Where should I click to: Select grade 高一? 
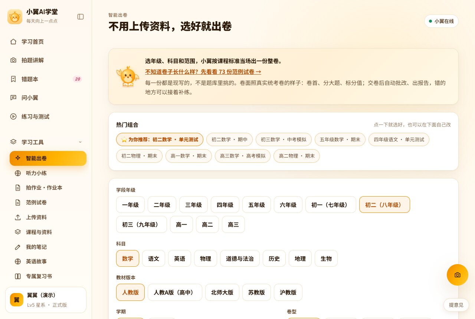pos(181,224)
